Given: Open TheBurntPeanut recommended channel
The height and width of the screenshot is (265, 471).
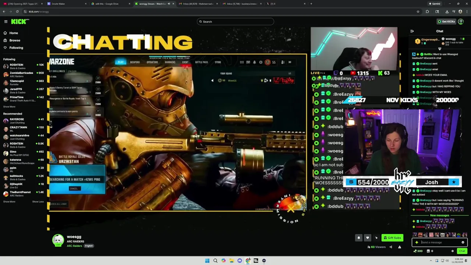Looking at the screenshot, I should (x=24, y=194).
